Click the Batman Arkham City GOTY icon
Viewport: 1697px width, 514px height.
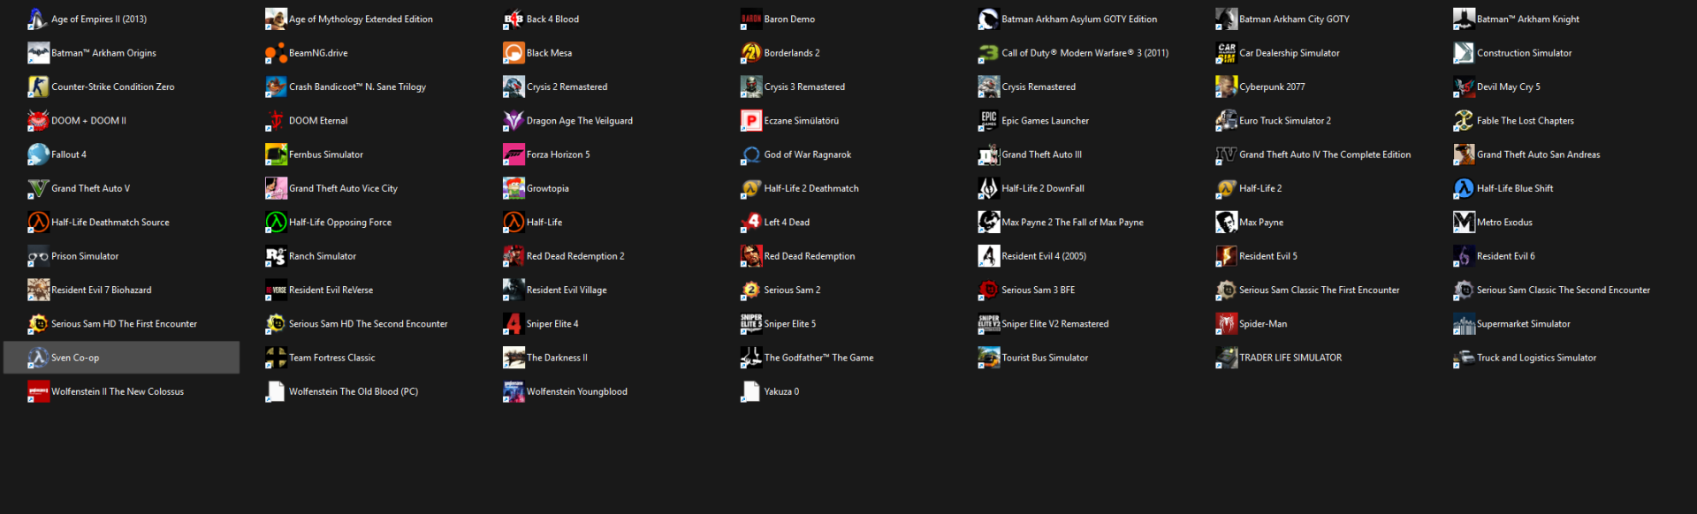(1227, 19)
